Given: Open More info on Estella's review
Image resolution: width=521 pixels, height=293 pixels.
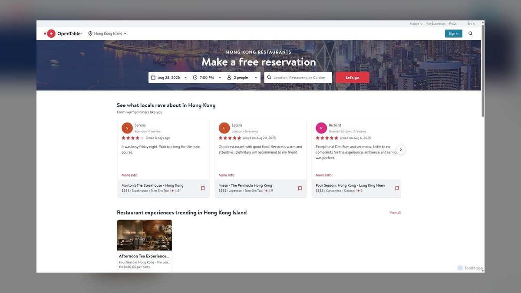Looking at the screenshot, I should pos(226,175).
